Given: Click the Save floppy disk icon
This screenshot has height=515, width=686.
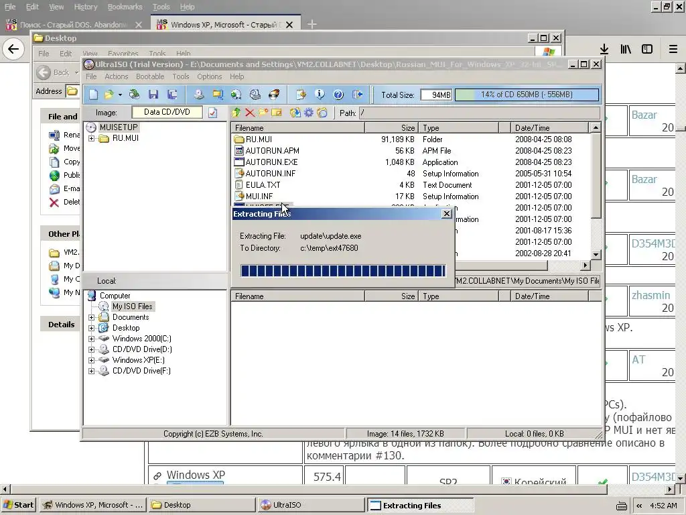Looking at the screenshot, I should [153, 95].
